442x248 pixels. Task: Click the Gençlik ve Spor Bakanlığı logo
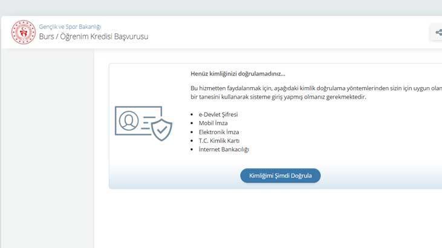[x=23, y=32]
